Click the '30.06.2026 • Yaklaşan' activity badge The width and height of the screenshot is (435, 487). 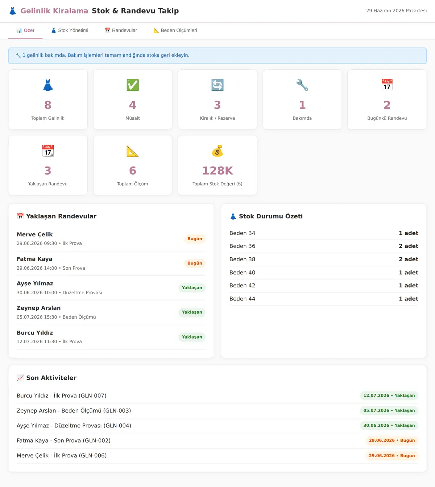pos(389,425)
